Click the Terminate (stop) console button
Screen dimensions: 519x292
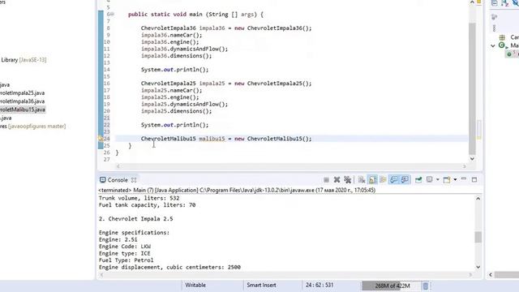[326, 180]
